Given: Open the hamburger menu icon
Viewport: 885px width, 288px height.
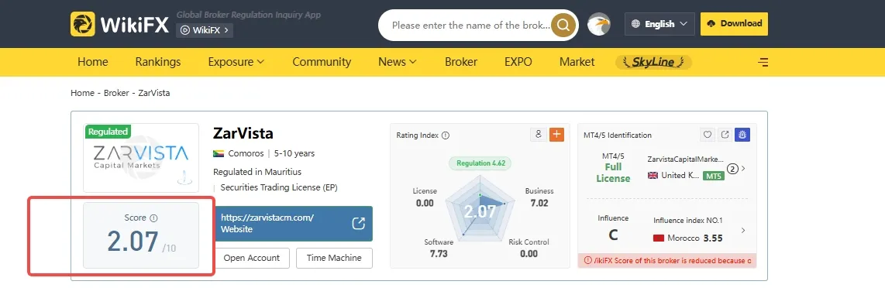Looking at the screenshot, I should [763, 62].
